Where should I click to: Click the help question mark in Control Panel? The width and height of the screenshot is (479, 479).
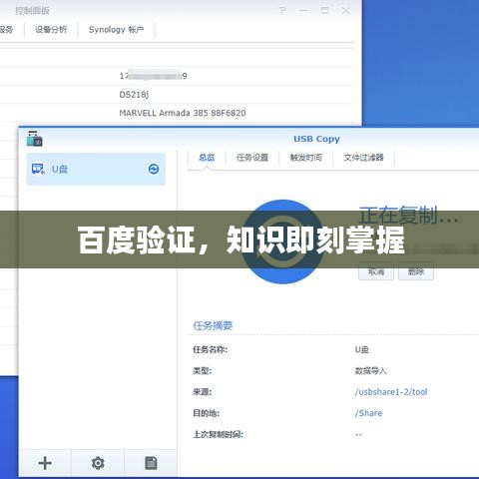pyautogui.click(x=282, y=11)
